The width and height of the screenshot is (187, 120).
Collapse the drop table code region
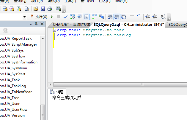pos(54,30)
